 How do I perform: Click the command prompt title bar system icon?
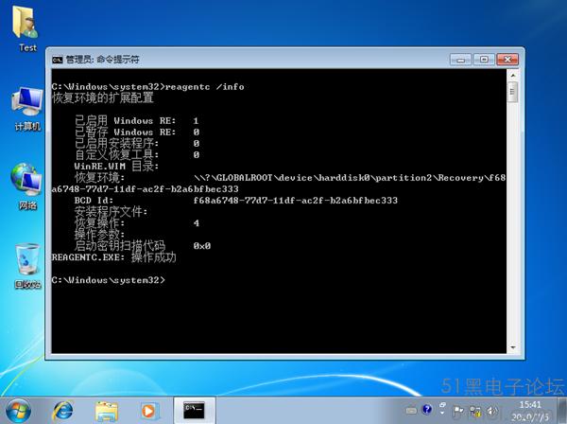(57, 60)
